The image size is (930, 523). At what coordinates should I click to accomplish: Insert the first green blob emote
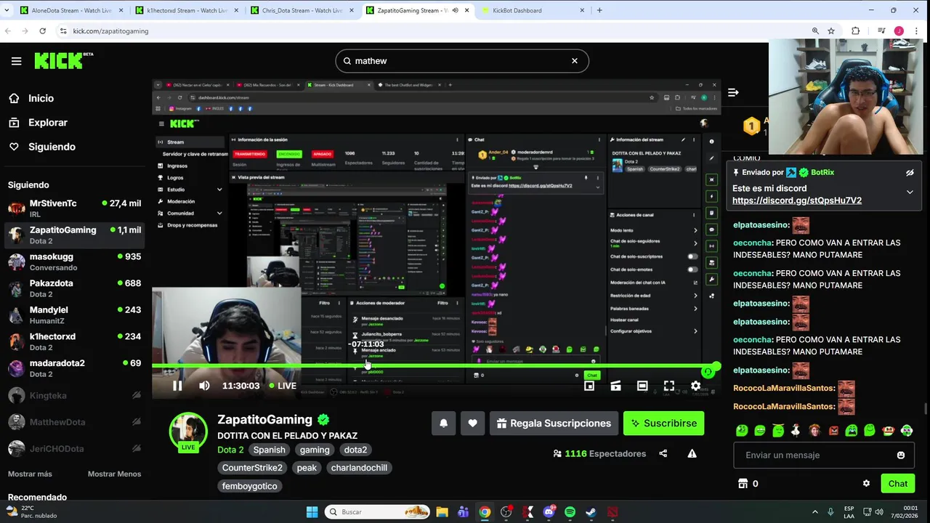[x=741, y=431]
